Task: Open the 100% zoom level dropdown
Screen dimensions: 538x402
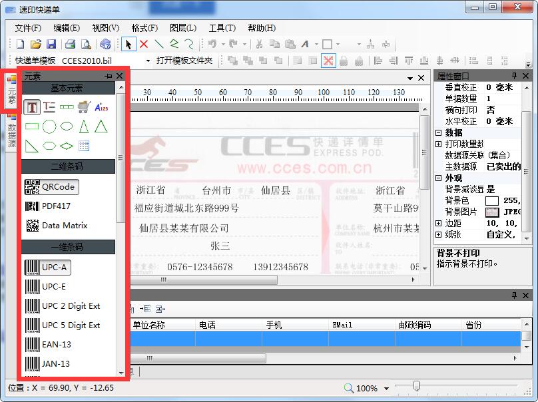Action: click(386, 388)
